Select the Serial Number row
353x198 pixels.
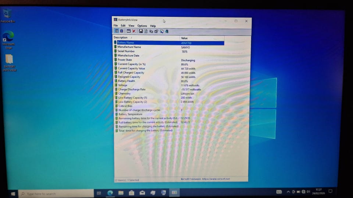(169, 51)
